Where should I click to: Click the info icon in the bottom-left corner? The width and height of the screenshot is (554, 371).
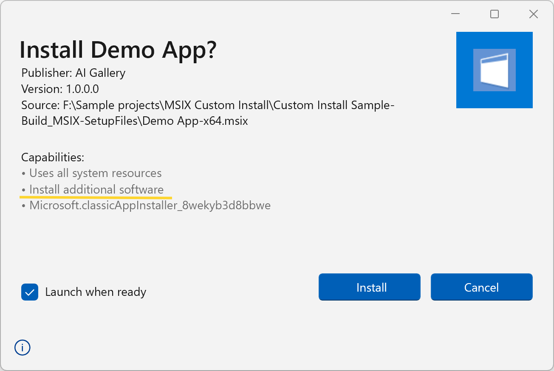(23, 348)
